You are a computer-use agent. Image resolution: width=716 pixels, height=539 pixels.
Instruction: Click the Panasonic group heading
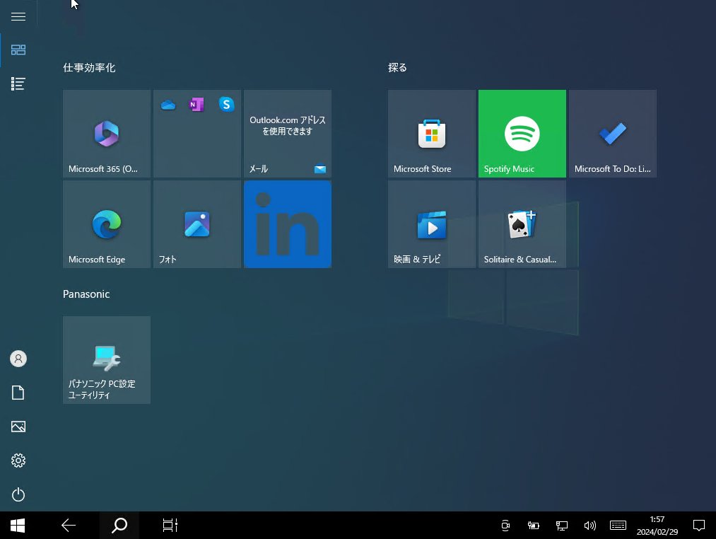pyautogui.click(x=86, y=294)
